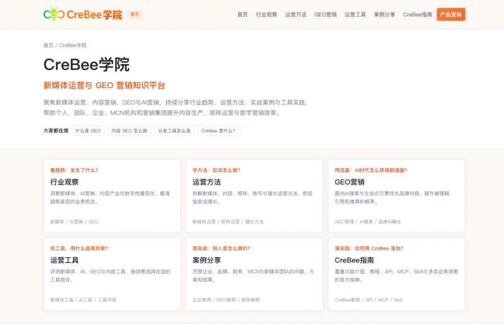
Task: Open the CreBee指南 card title
Action: pos(354,260)
